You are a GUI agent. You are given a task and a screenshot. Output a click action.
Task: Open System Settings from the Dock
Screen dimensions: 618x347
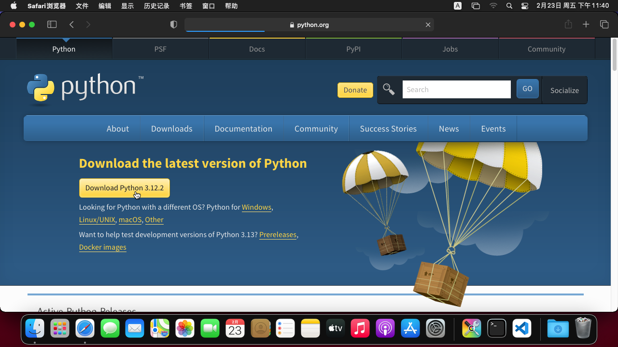pos(435,329)
